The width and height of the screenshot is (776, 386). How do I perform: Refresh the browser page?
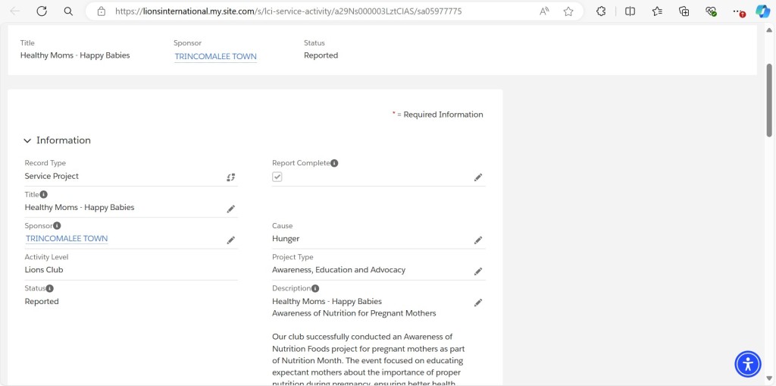[x=42, y=11]
